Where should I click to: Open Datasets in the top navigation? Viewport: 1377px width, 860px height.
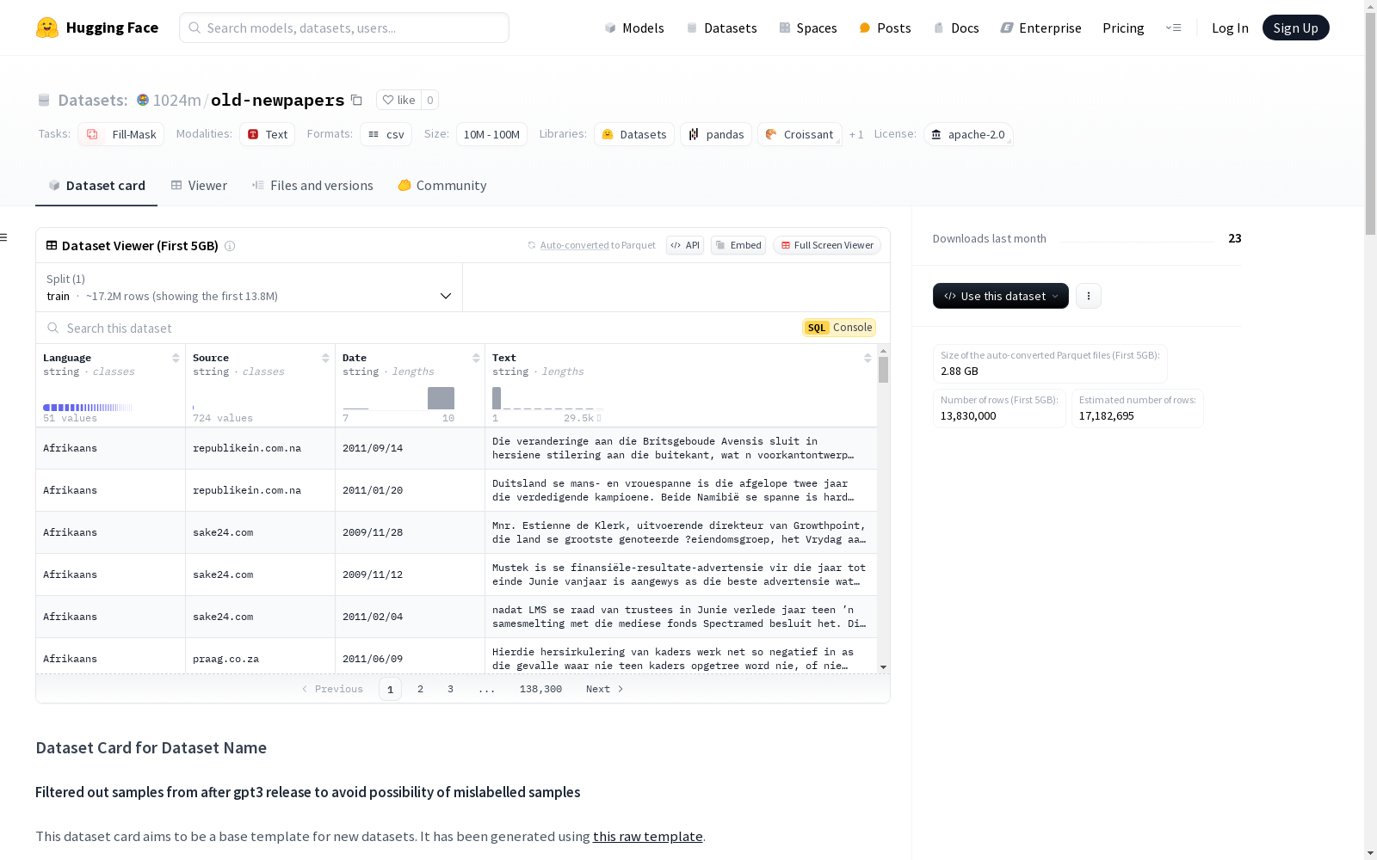[x=721, y=28]
